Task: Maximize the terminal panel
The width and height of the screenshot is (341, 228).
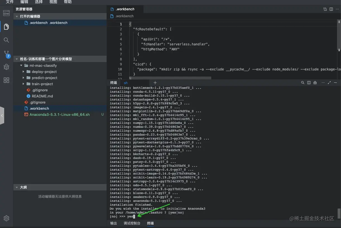Action: [x=329, y=83]
